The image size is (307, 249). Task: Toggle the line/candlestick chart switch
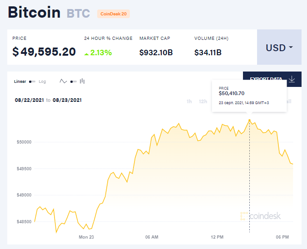click(73, 81)
